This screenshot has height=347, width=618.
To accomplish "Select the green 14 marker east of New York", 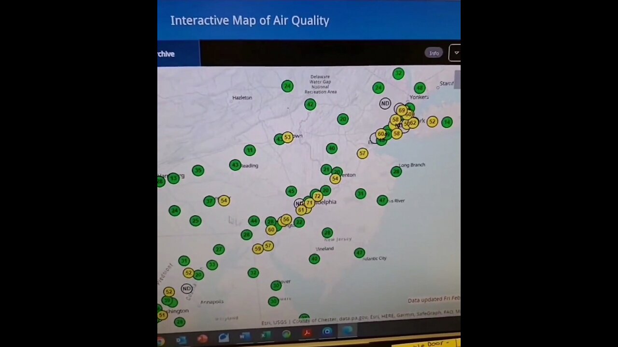I will (447, 122).
